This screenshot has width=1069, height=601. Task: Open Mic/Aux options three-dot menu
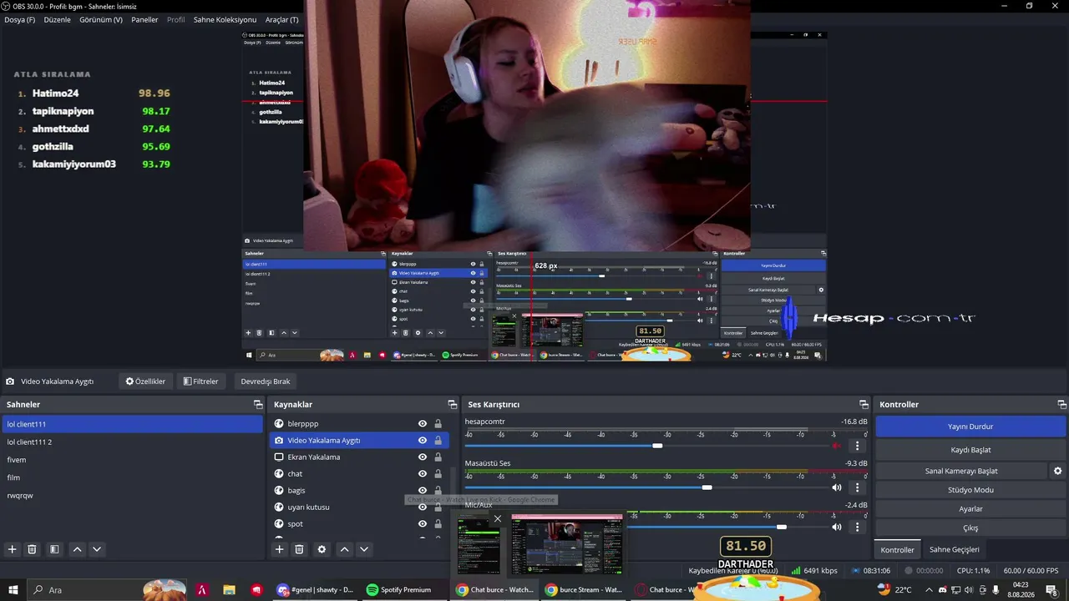click(857, 528)
